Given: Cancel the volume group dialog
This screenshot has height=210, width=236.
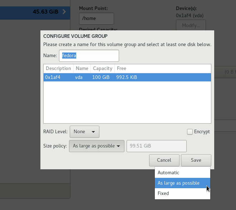Looking at the screenshot, I should (164, 160).
